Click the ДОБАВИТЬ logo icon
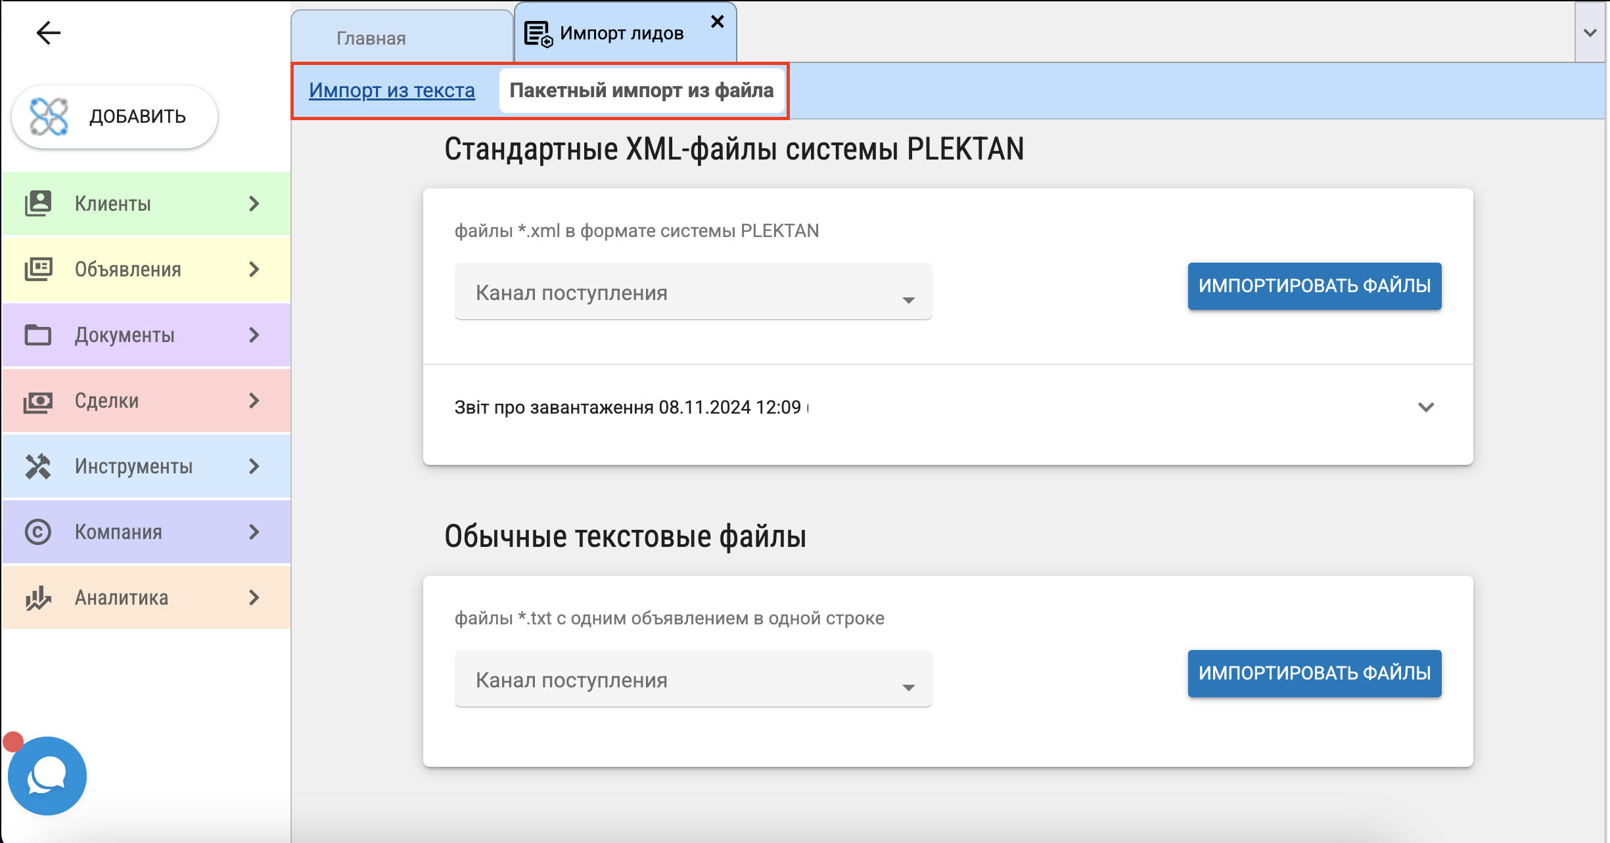The width and height of the screenshot is (1610, 843). pyautogui.click(x=49, y=117)
